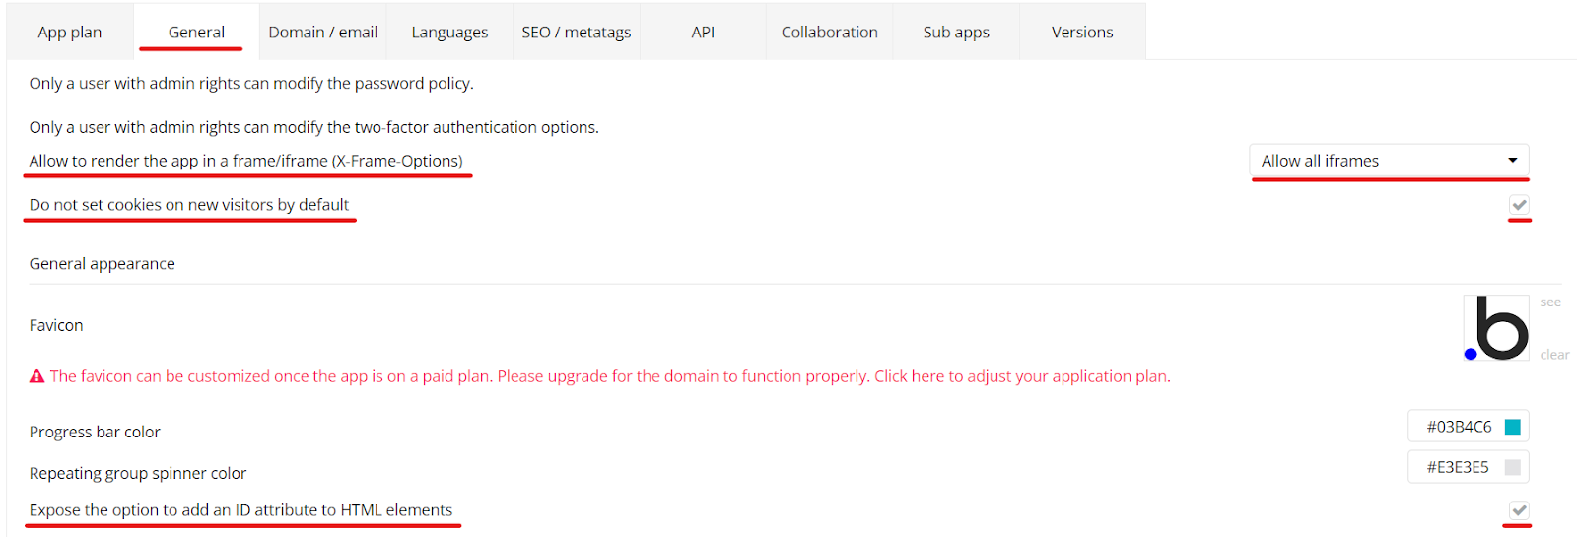The width and height of the screenshot is (1577, 537).
Task: Toggle 'Expose ID attribute' checkbox
Action: tap(1519, 510)
